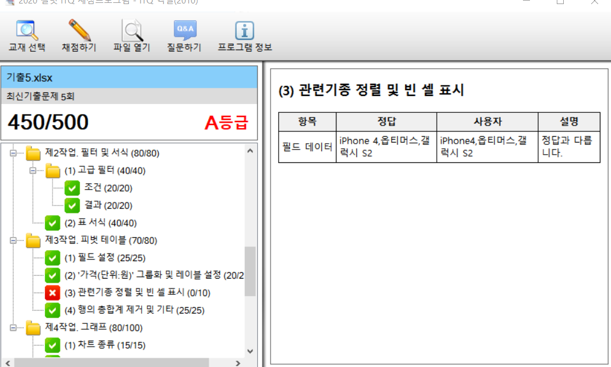The height and width of the screenshot is (367, 611).
Task: Open the 파일 열기 magnifier icon
Action: [x=132, y=30]
